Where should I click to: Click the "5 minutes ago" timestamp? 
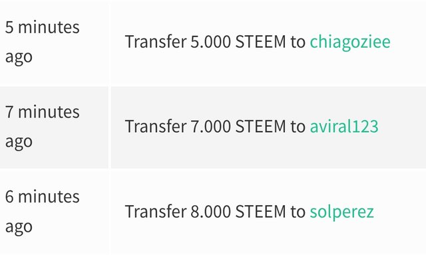(x=43, y=42)
